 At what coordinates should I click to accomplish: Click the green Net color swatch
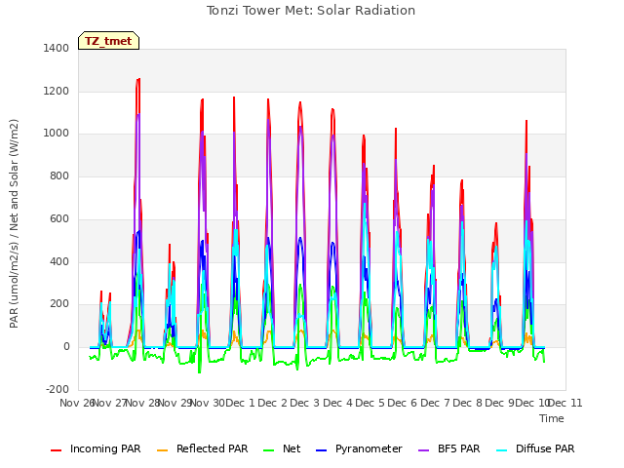(269, 450)
